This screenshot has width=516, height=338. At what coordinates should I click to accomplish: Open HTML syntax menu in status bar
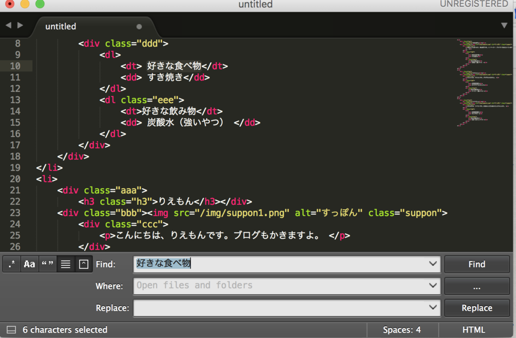point(473,330)
